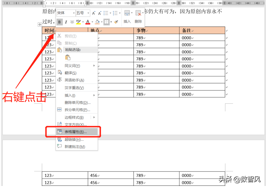The width and height of the screenshot is (266, 188).
Task: Click the paste icon under 粘贴选项
Action: click(x=68, y=57)
